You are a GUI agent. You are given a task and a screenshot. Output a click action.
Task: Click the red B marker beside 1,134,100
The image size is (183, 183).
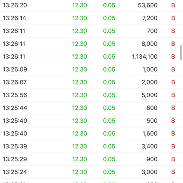point(173,57)
